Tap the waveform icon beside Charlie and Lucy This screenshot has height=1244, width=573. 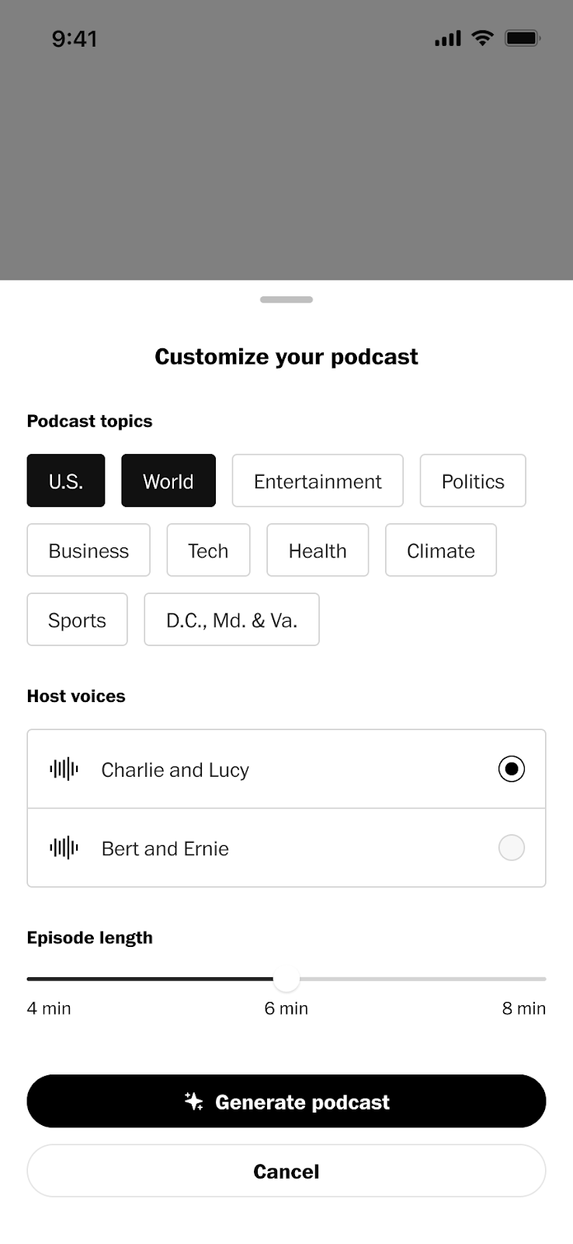(64, 770)
